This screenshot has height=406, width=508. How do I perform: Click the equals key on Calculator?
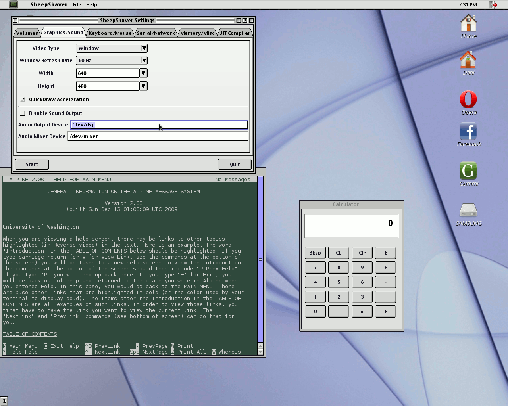(362, 312)
